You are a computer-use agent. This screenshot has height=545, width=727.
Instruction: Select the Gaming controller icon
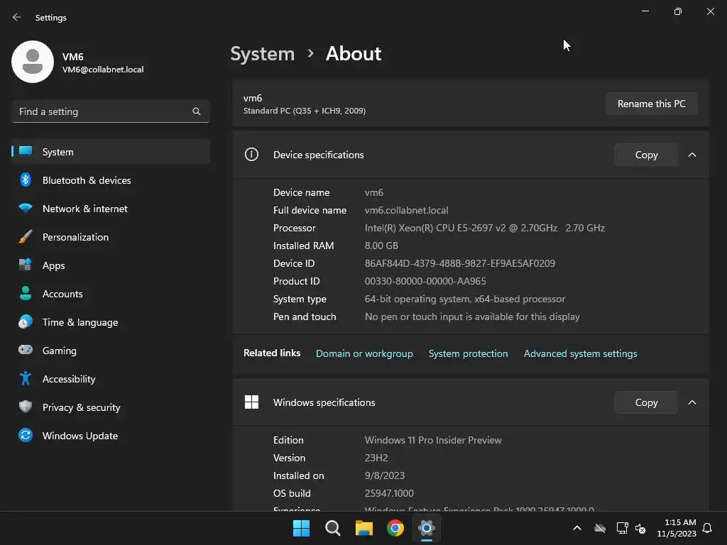pos(26,350)
